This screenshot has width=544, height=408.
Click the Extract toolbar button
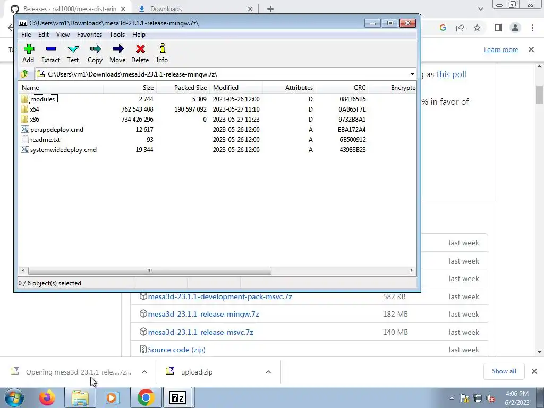50,54
